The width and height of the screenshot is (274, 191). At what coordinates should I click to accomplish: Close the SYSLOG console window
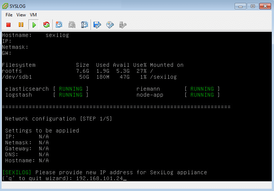pyautogui.click(x=265, y=6)
